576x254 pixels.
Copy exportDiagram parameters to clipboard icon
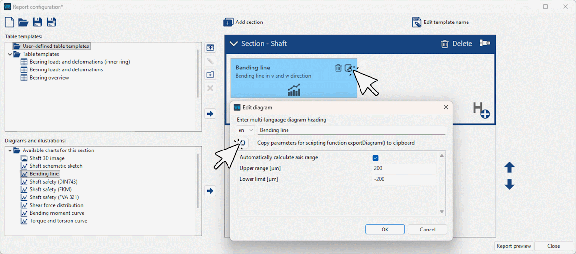243,143
